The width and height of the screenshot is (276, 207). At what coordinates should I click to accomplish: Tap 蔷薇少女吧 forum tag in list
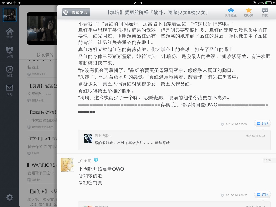36,101
